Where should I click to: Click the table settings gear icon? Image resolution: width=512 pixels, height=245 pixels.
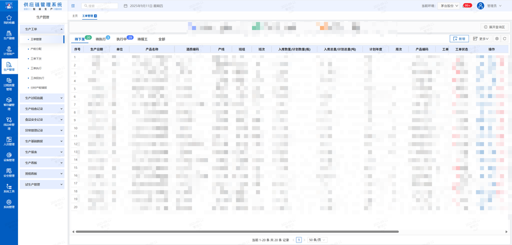497,38
